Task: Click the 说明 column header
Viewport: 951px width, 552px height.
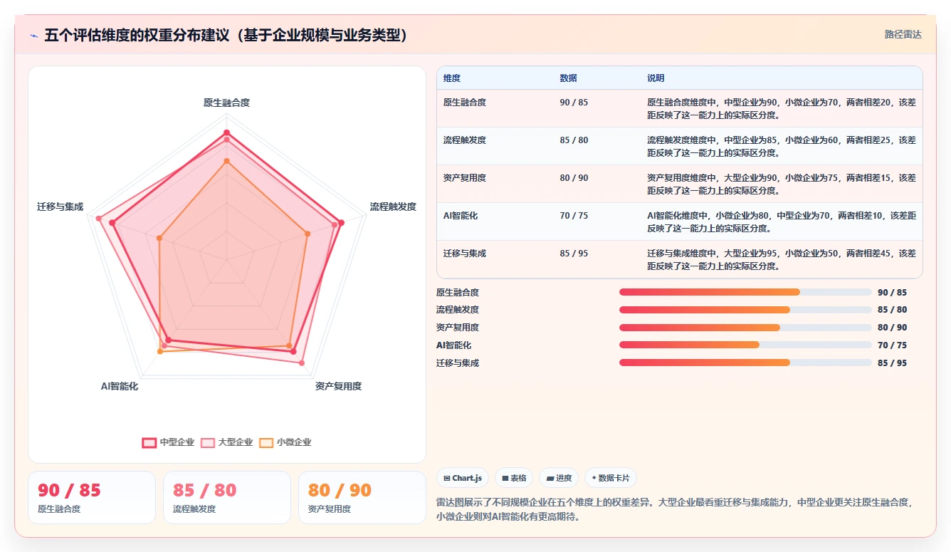Action: coord(656,78)
